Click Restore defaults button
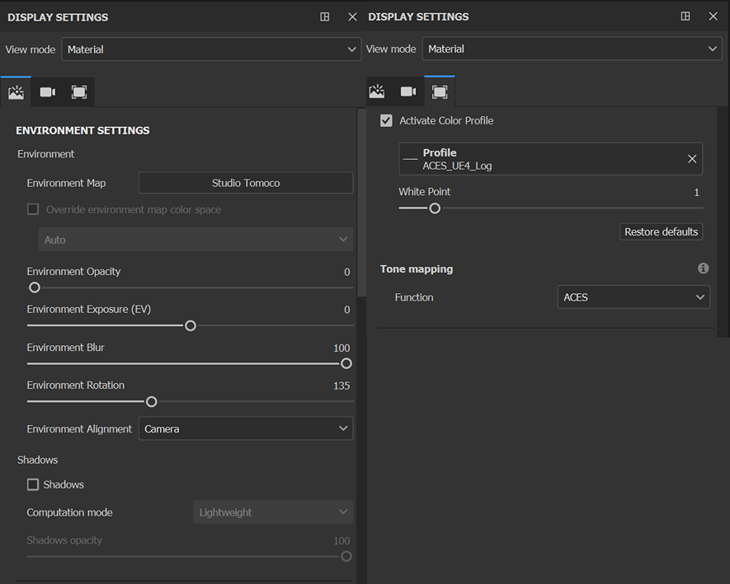 point(661,232)
